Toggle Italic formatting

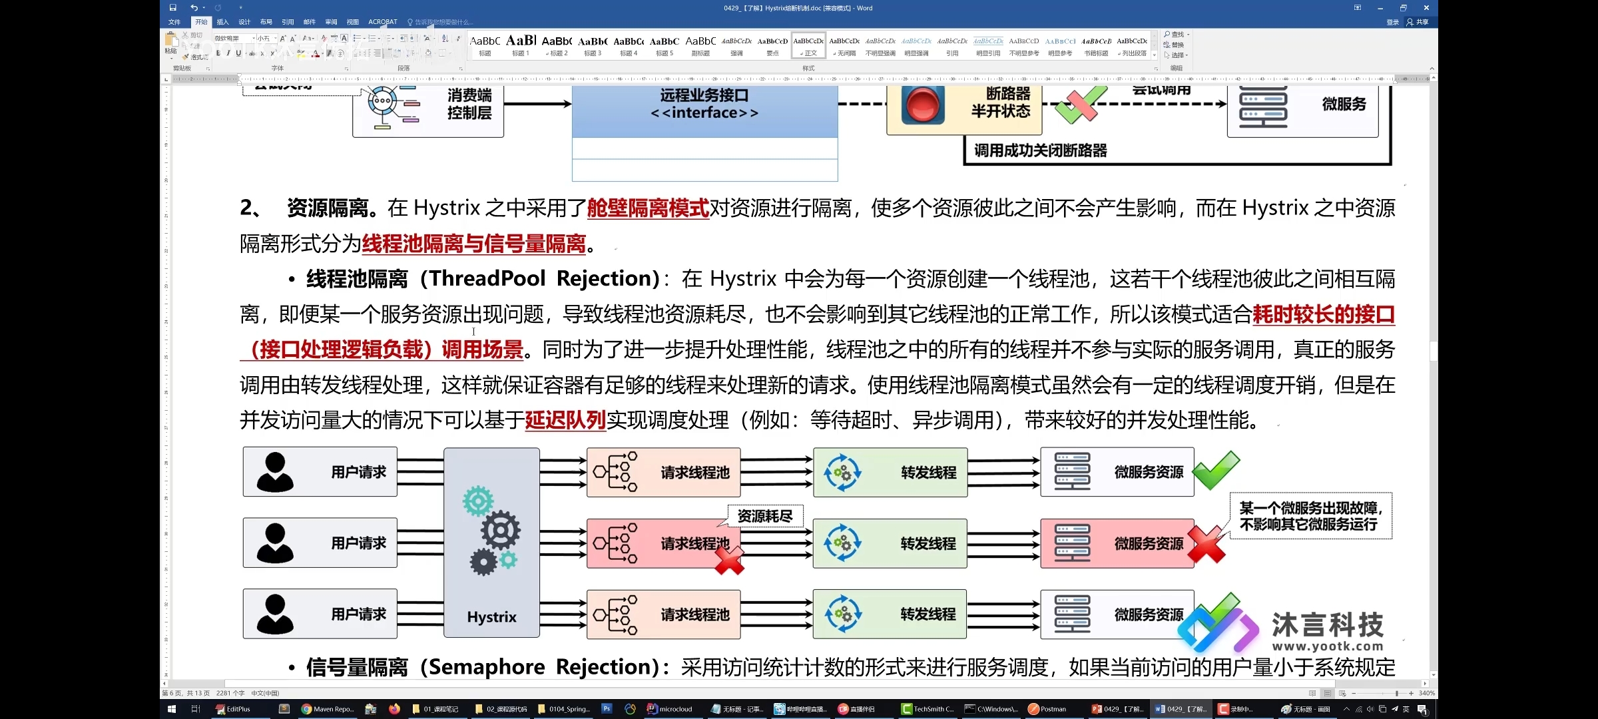point(228,53)
